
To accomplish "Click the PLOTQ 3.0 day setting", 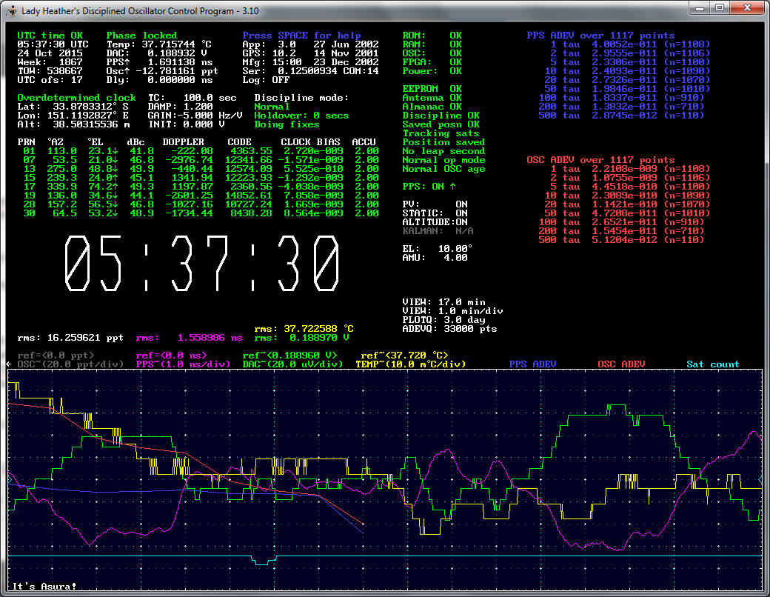I will 443,320.
